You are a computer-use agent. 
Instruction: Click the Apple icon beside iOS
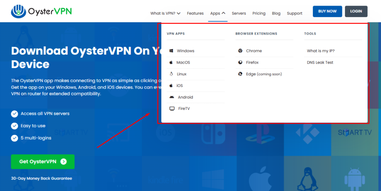(171, 85)
